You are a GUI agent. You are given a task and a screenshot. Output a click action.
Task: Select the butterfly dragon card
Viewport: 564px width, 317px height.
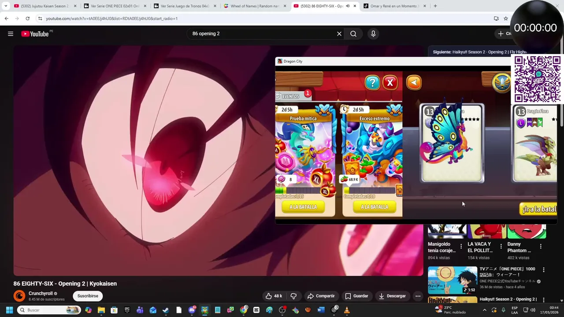pos(452,143)
